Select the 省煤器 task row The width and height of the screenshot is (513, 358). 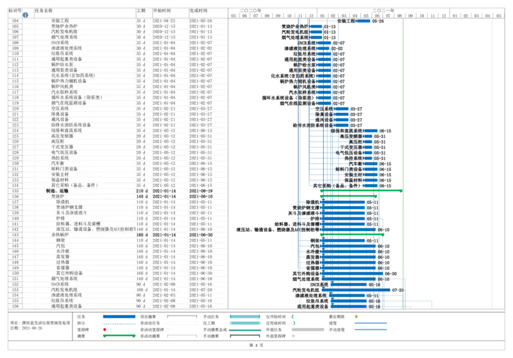click(x=62, y=268)
